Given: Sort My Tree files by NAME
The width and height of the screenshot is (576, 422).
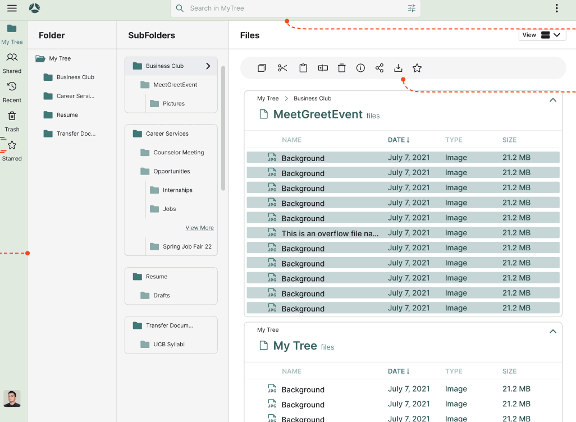Looking at the screenshot, I should tap(292, 371).
